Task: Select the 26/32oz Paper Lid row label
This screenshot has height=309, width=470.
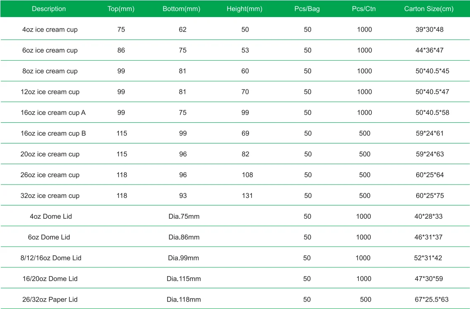Action: [50, 300]
